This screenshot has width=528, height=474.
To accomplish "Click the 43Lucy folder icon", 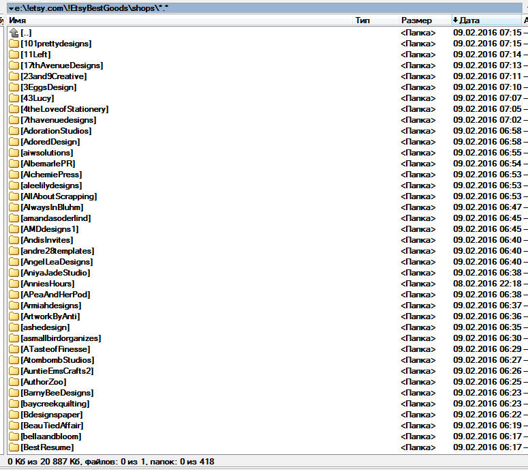I will click(14, 98).
